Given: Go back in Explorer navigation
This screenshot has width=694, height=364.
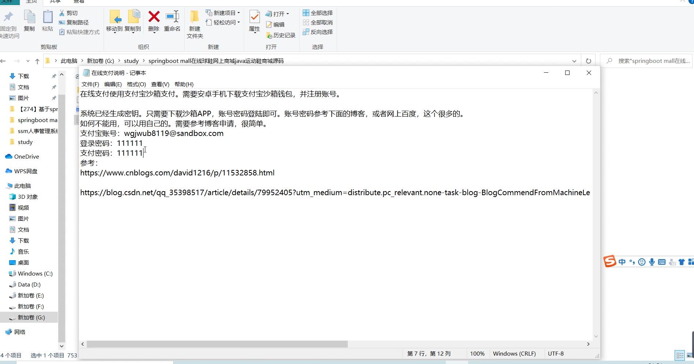Looking at the screenshot, I should (3, 61).
